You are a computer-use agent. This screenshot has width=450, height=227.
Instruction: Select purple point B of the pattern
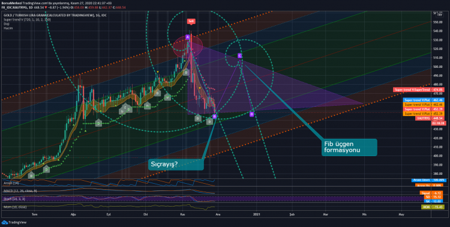(x=214, y=117)
